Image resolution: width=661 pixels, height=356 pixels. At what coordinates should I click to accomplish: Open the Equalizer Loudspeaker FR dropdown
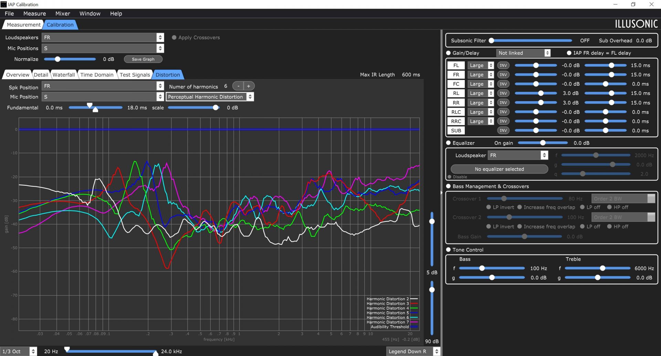click(x=518, y=155)
